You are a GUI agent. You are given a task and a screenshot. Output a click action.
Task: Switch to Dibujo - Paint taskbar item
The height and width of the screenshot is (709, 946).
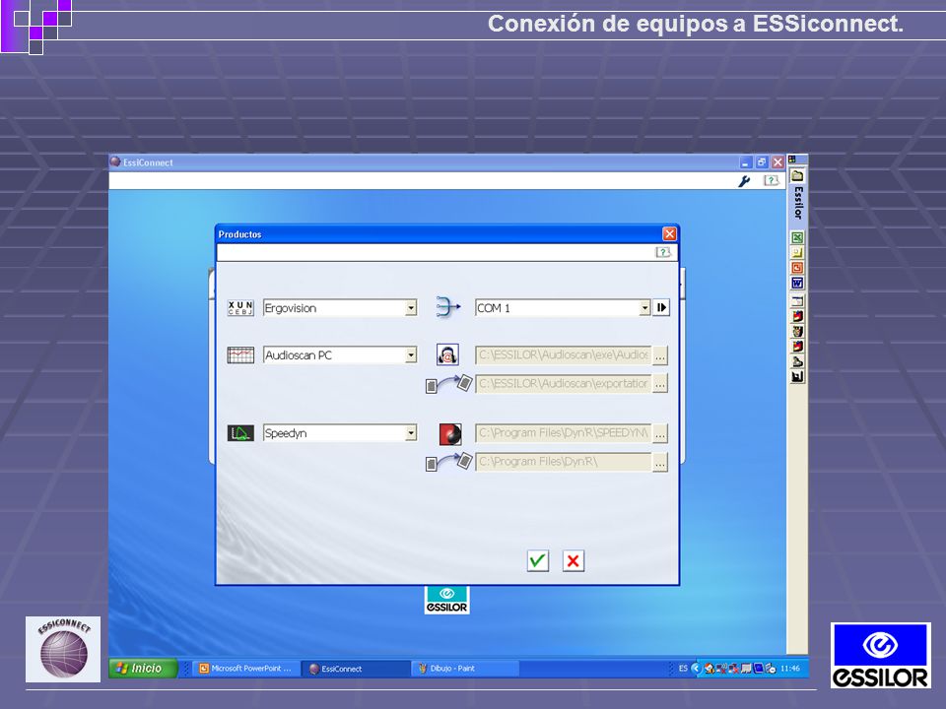(x=464, y=668)
